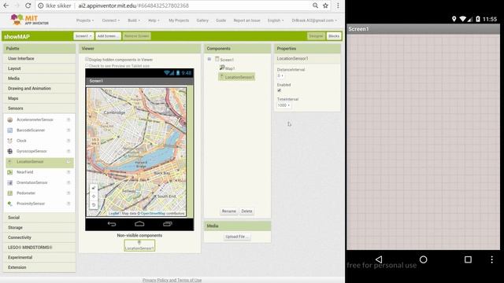Reload the App Inventor page
Image resolution: width=504 pixels, height=283 pixels.
point(28,6)
